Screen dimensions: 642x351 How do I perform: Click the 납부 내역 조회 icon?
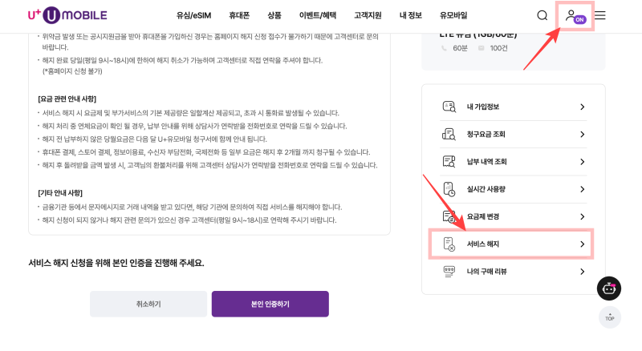tap(449, 161)
